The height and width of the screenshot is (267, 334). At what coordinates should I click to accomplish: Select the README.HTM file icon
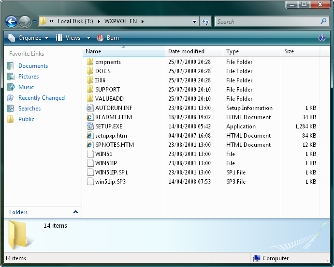pos(90,117)
